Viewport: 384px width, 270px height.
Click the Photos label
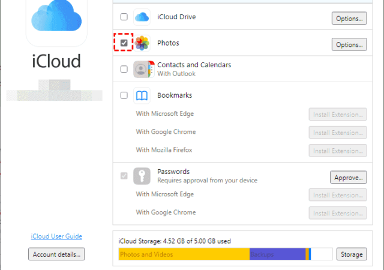click(168, 43)
